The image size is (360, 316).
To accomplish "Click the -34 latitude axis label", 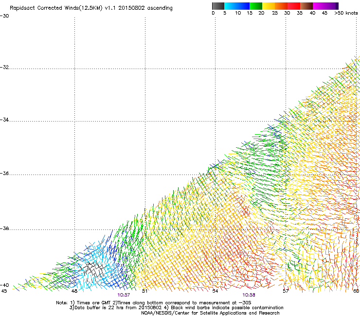I will [4, 120].
